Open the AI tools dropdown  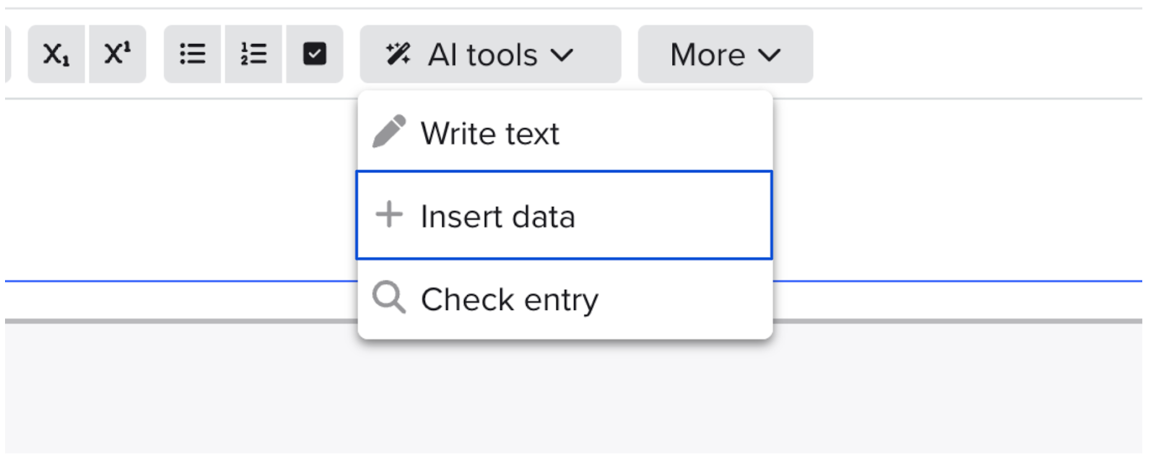(491, 54)
